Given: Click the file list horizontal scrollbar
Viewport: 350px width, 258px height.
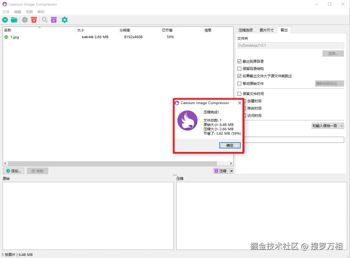Looking at the screenshot, I should point(112,163).
